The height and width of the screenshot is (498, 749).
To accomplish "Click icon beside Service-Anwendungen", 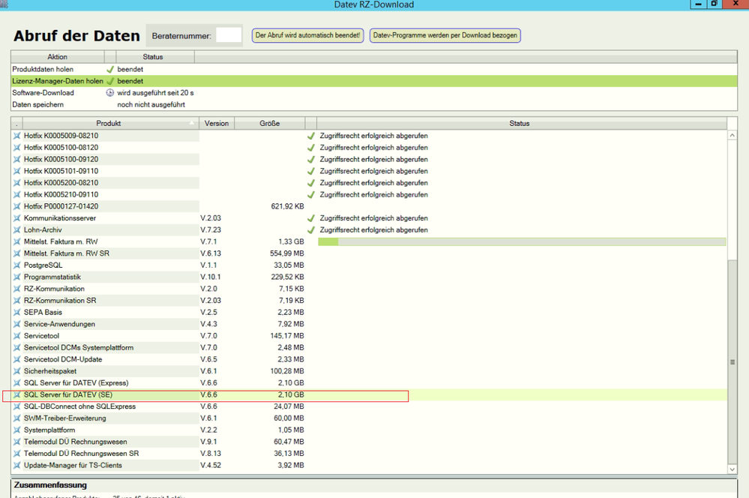I will click(16, 324).
